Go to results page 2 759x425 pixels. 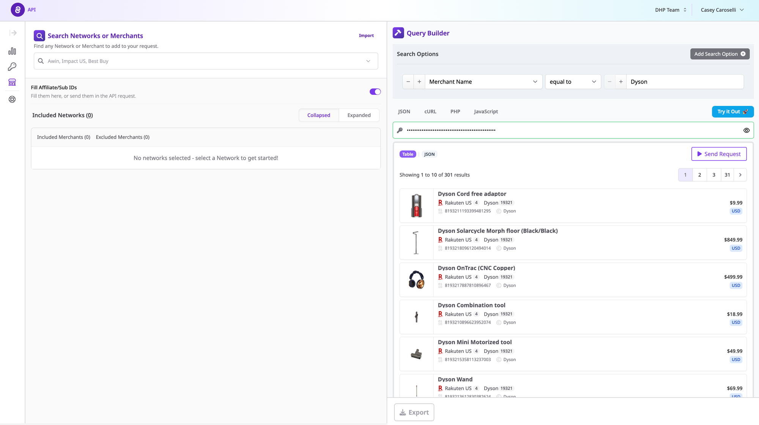(699, 175)
